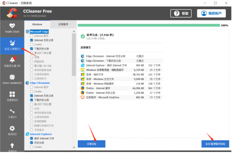This screenshot has width=232, height=153.
Task: Click the CCleaner logo in header
Action: pyautogui.click(x=12, y=13)
